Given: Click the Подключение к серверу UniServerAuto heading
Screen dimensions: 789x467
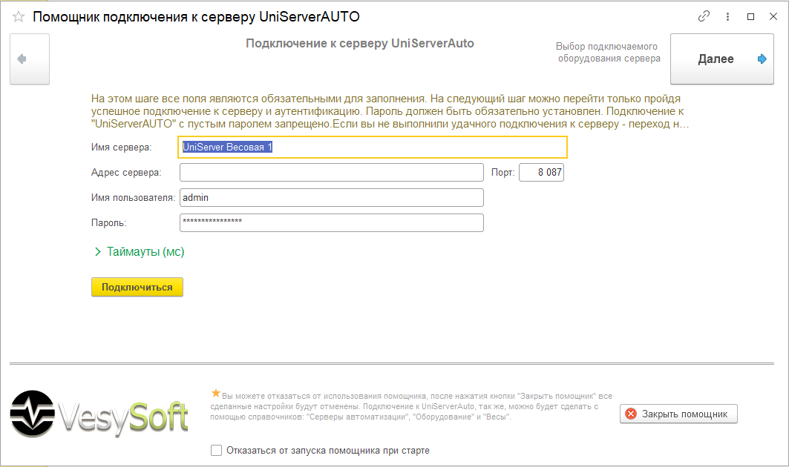Looking at the screenshot, I should (359, 44).
